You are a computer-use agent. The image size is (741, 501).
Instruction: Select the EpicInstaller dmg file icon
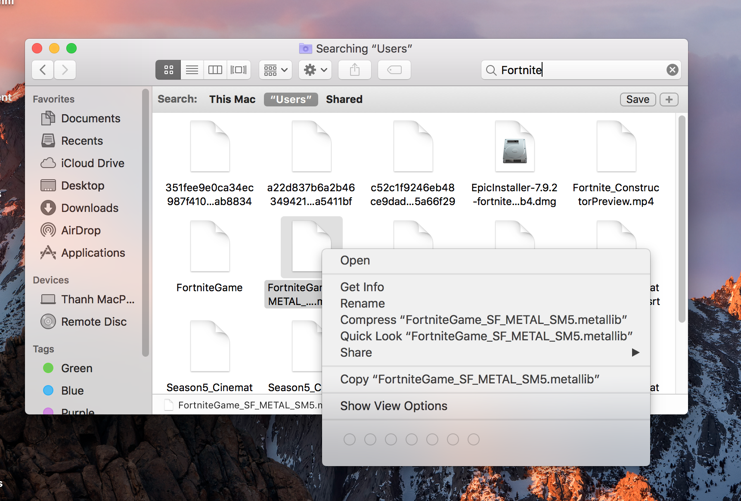coord(515,146)
